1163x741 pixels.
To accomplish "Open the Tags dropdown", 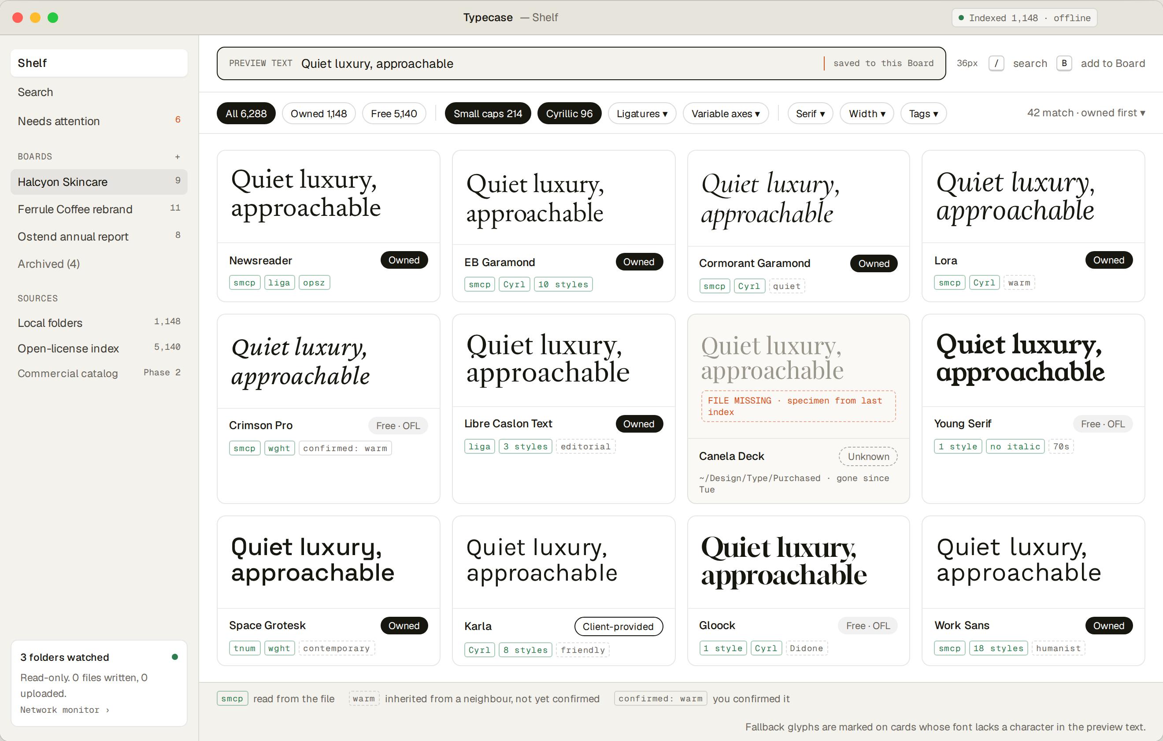I will tap(923, 114).
